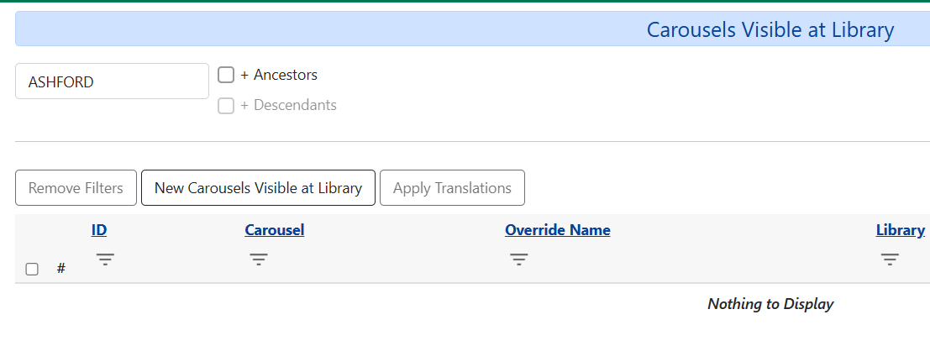Click the Carousels Visible at Library title

point(770,30)
